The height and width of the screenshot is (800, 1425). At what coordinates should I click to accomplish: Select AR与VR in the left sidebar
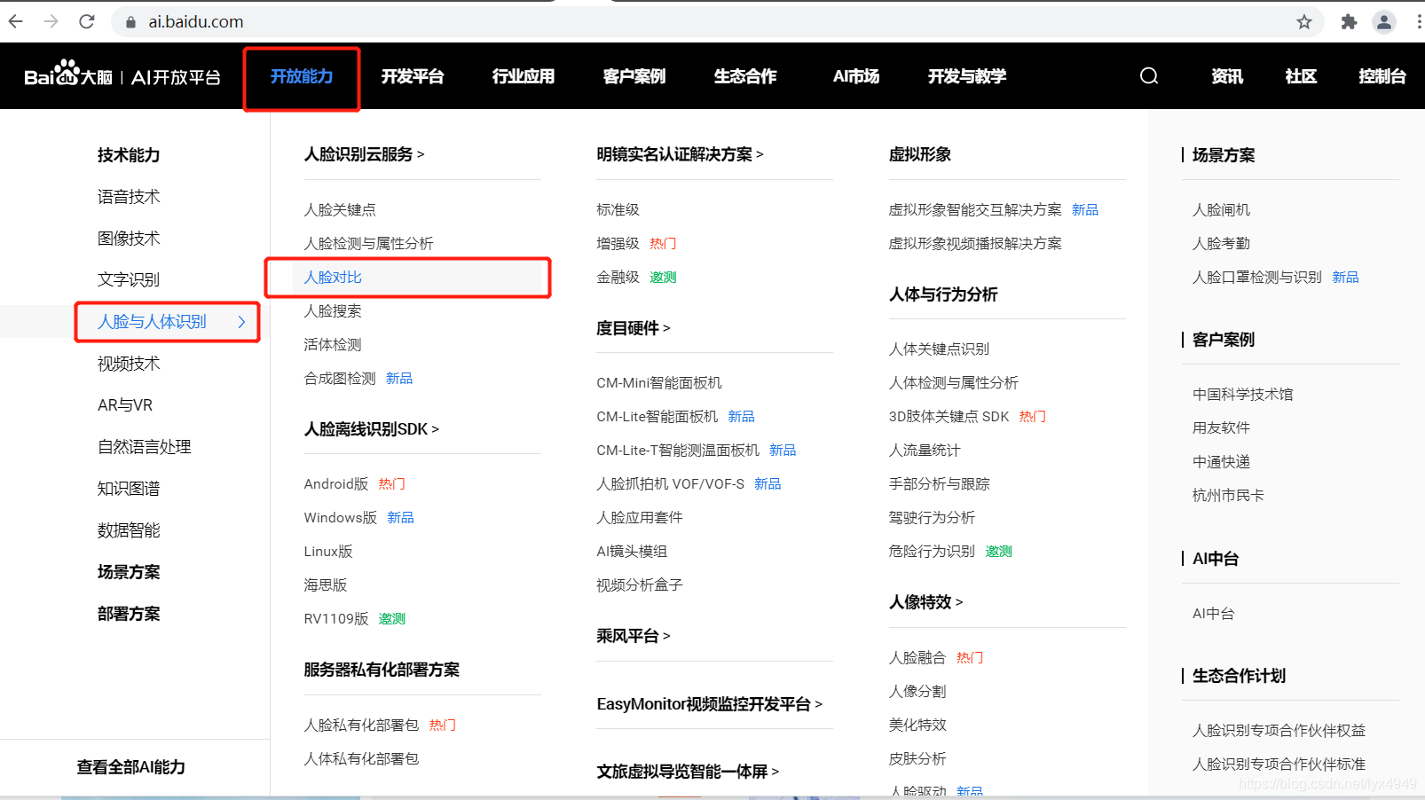(x=125, y=405)
